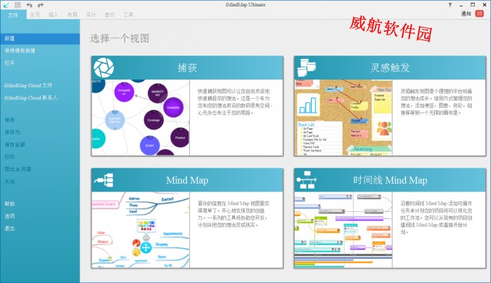Switch to the 显示 tab

110,15
